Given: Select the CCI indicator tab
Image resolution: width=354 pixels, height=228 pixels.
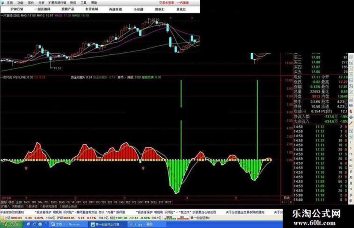Looking at the screenshot, I should tap(134, 202).
